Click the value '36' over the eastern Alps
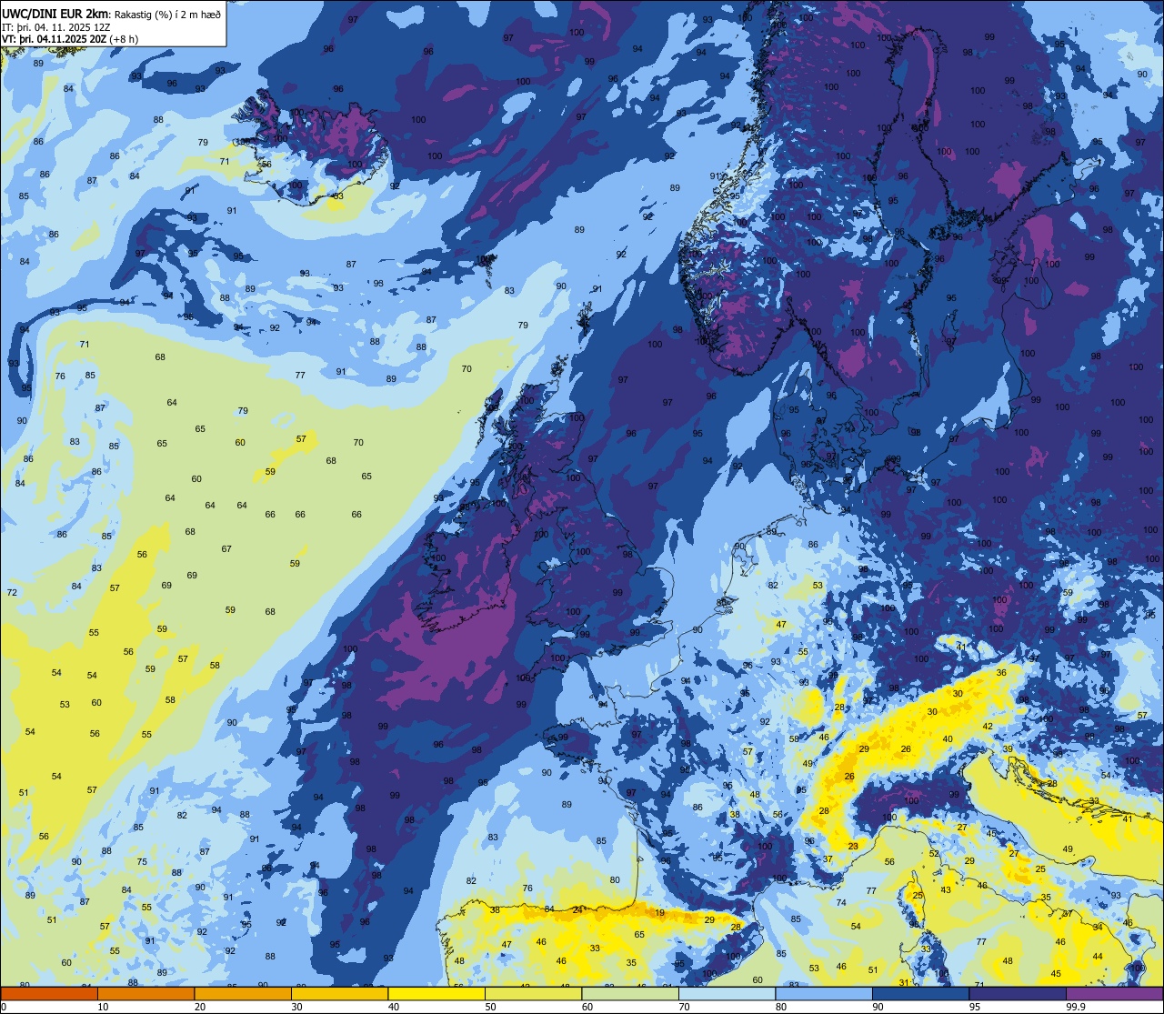 (x=1001, y=672)
